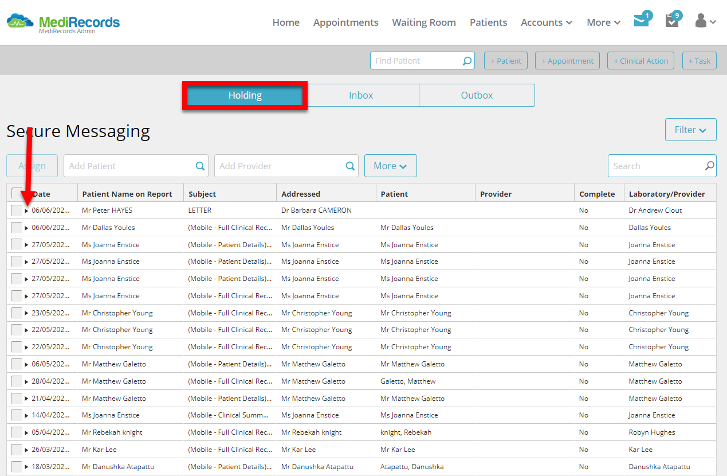The height and width of the screenshot is (476, 727).
Task: Open the Appointments page
Action: [x=345, y=22]
